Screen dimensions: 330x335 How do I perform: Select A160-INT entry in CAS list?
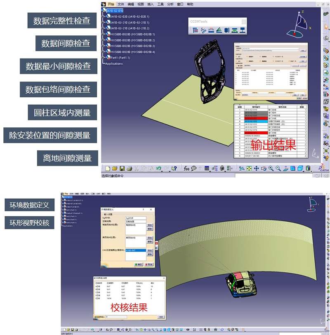click(135, 250)
